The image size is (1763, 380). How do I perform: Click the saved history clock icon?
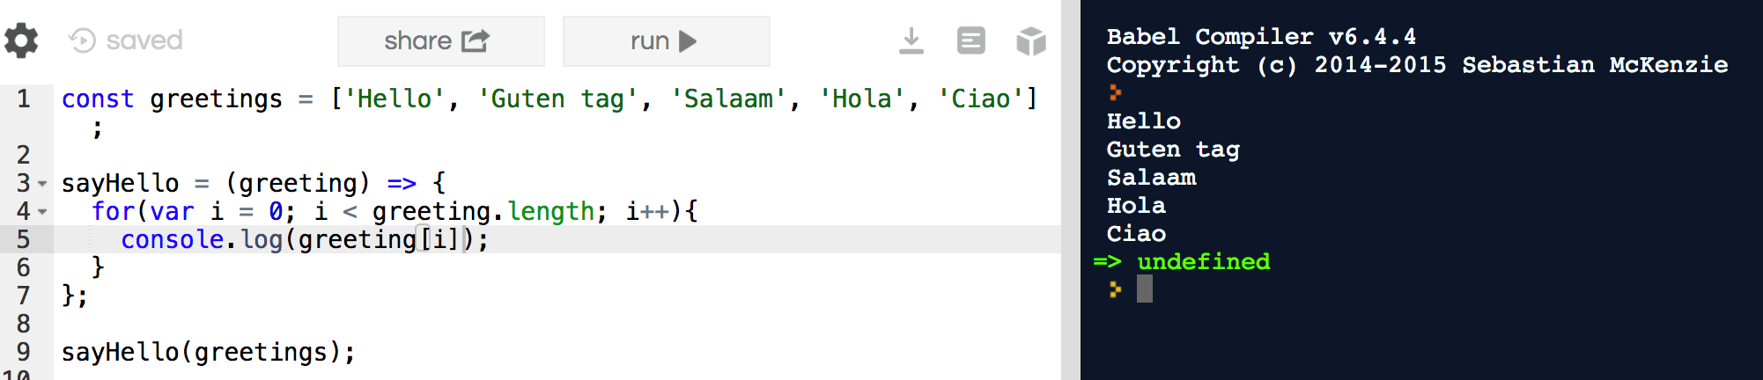coord(82,40)
